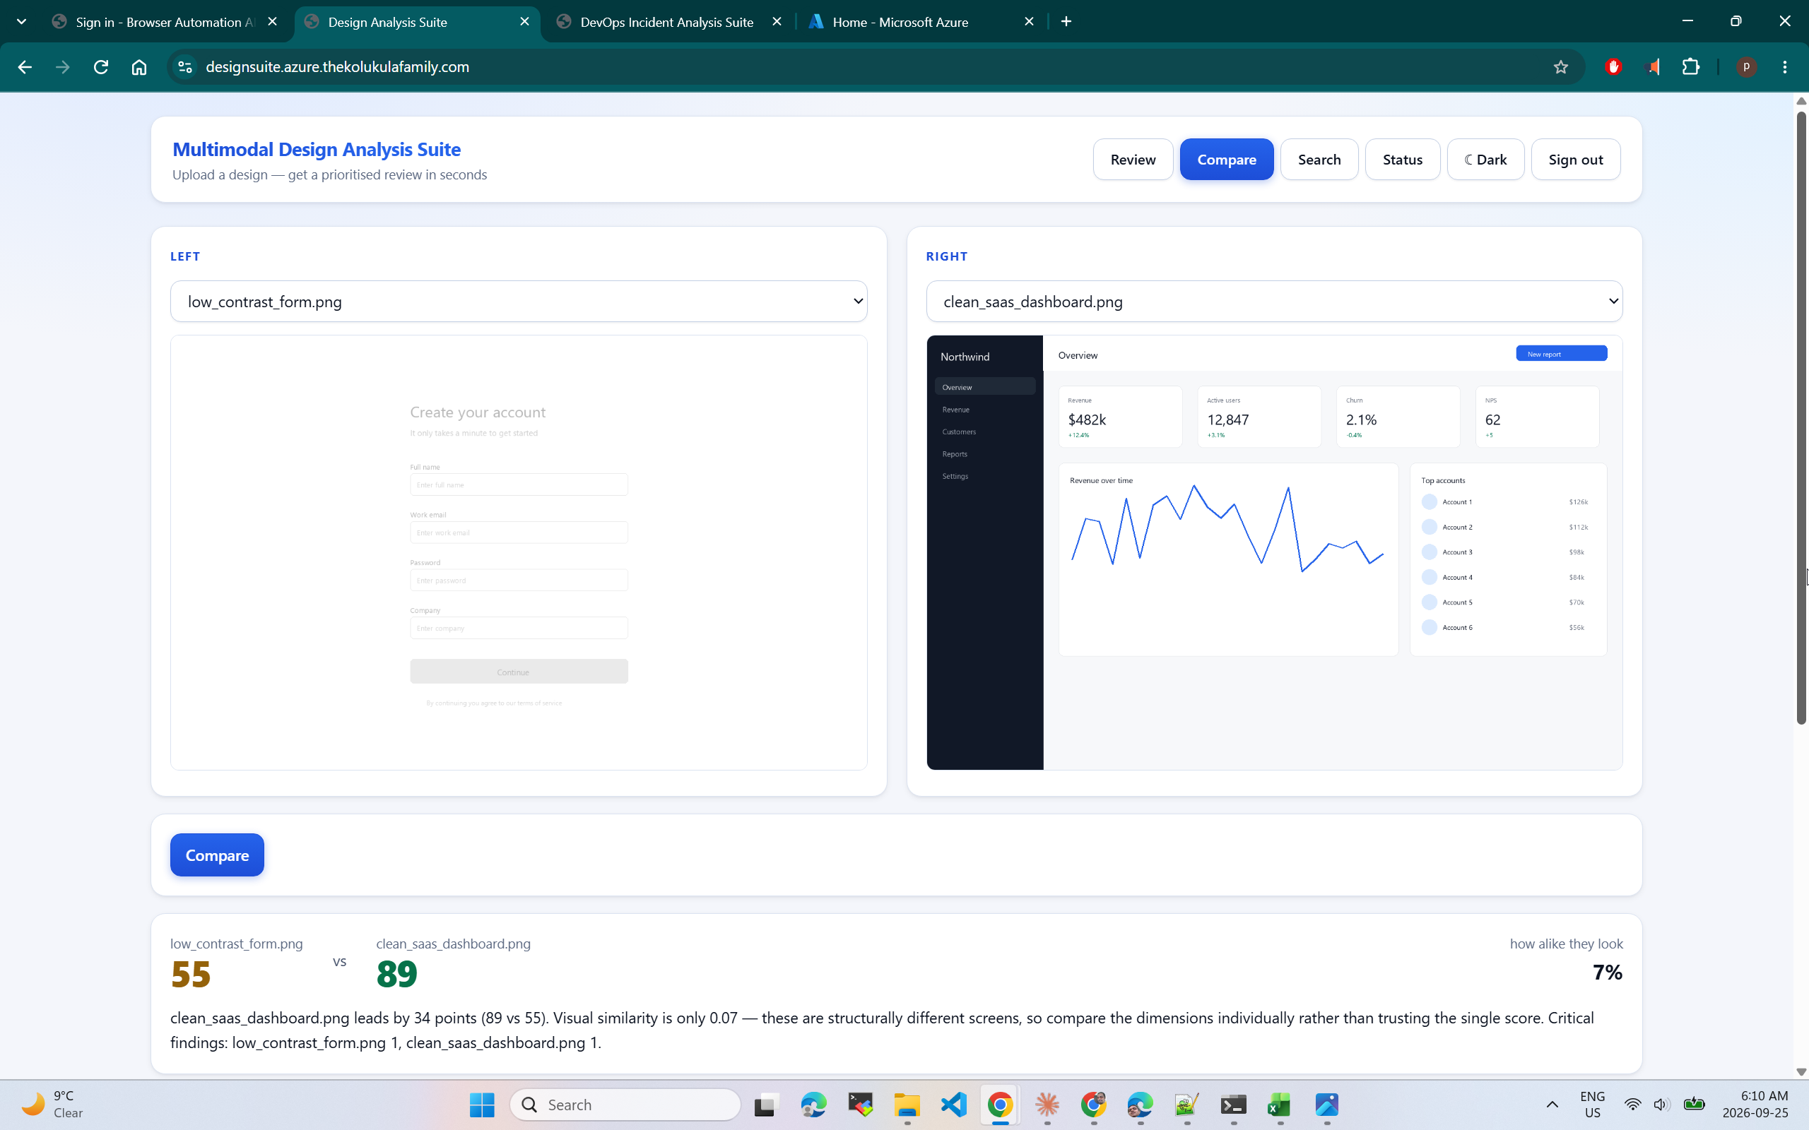Click the 7% similarity value
Image resolution: width=1809 pixels, height=1130 pixels.
click(x=1607, y=973)
